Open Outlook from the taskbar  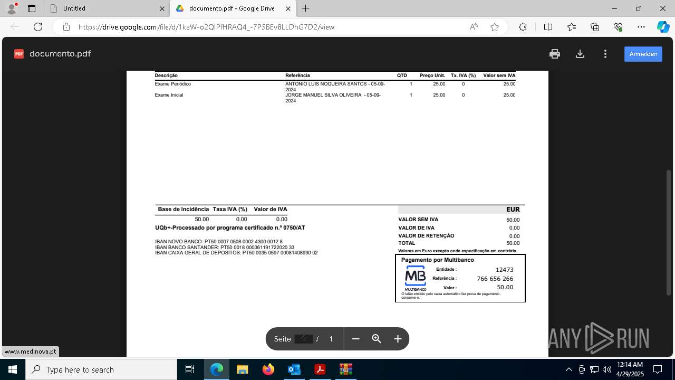point(294,369)
